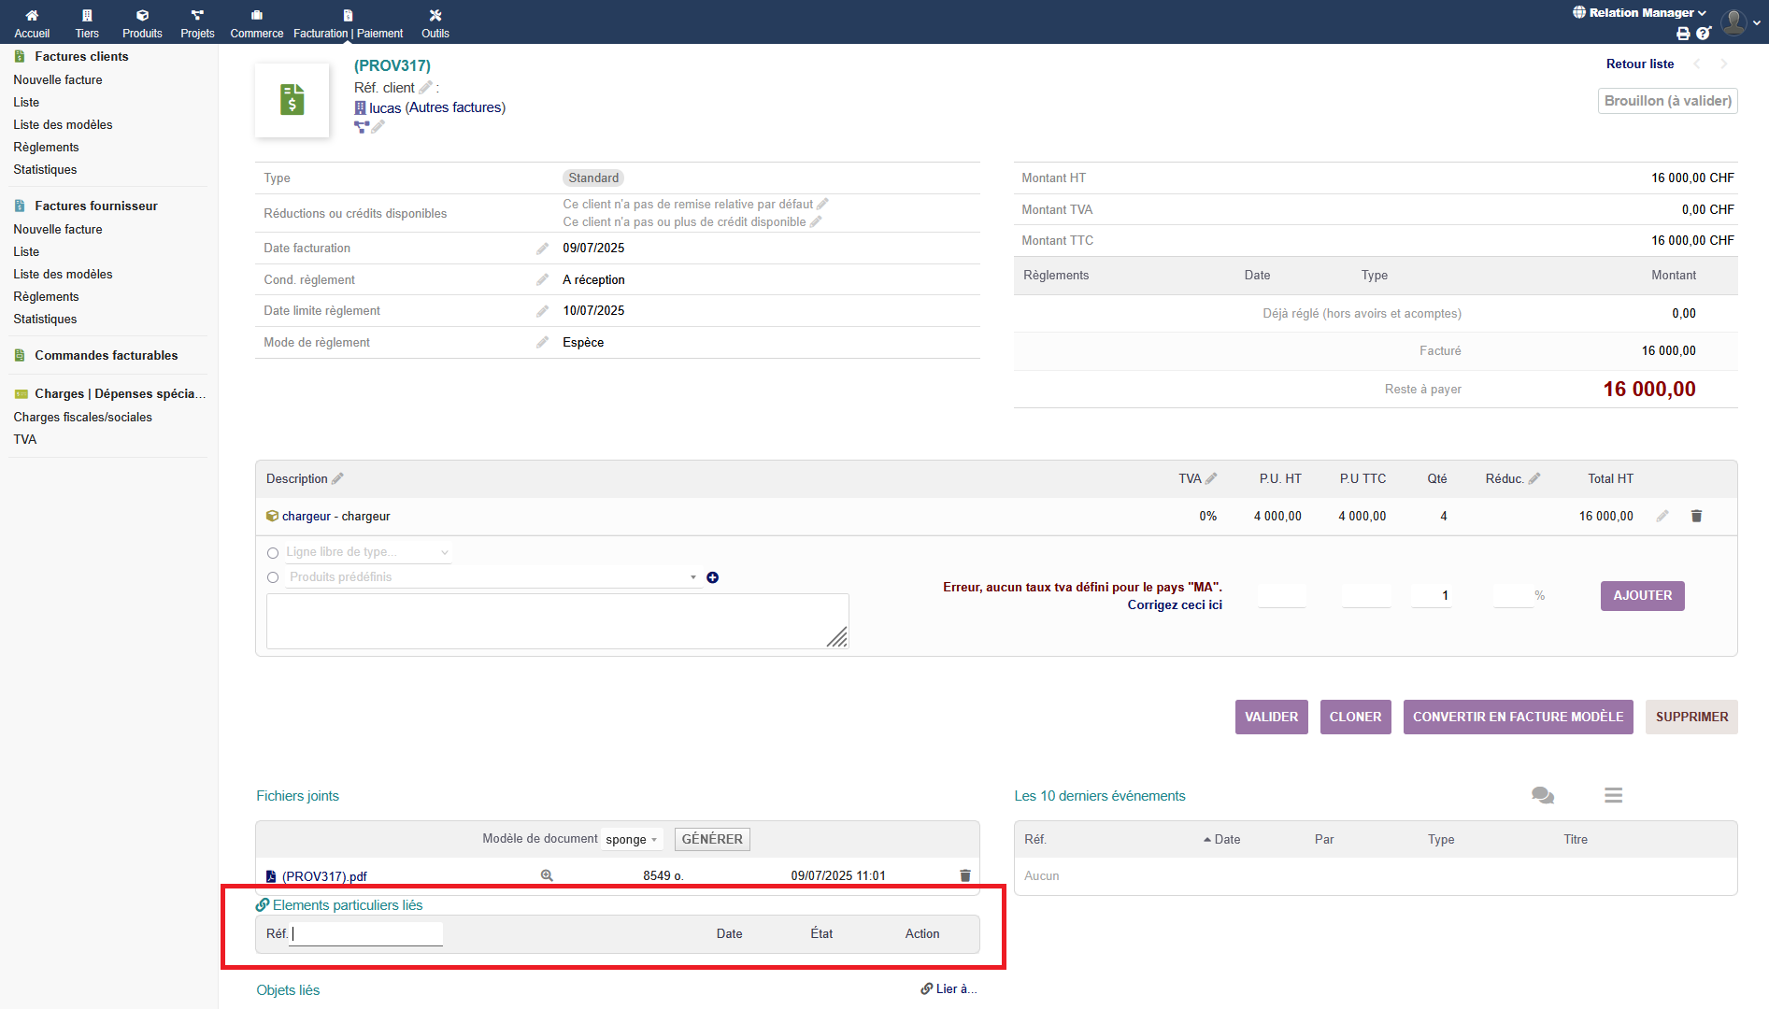Expand the Relation Manager dropdown
Image resolution: width=1769 pixels, height=1009 pixels.
coord(1640,13)
